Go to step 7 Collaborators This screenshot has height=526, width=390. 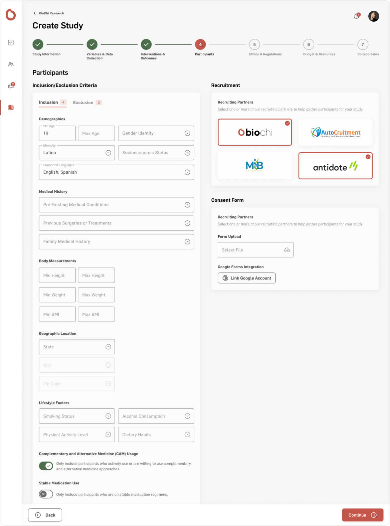tap(363, 44)
